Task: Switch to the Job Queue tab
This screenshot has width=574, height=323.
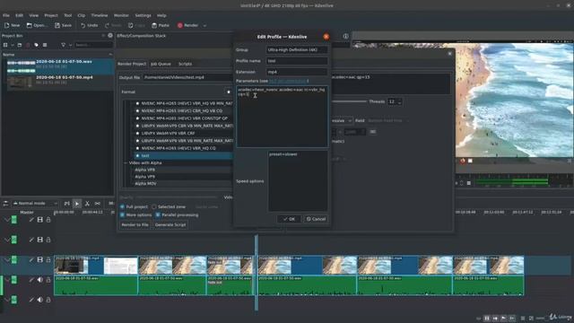Action: 161,64
